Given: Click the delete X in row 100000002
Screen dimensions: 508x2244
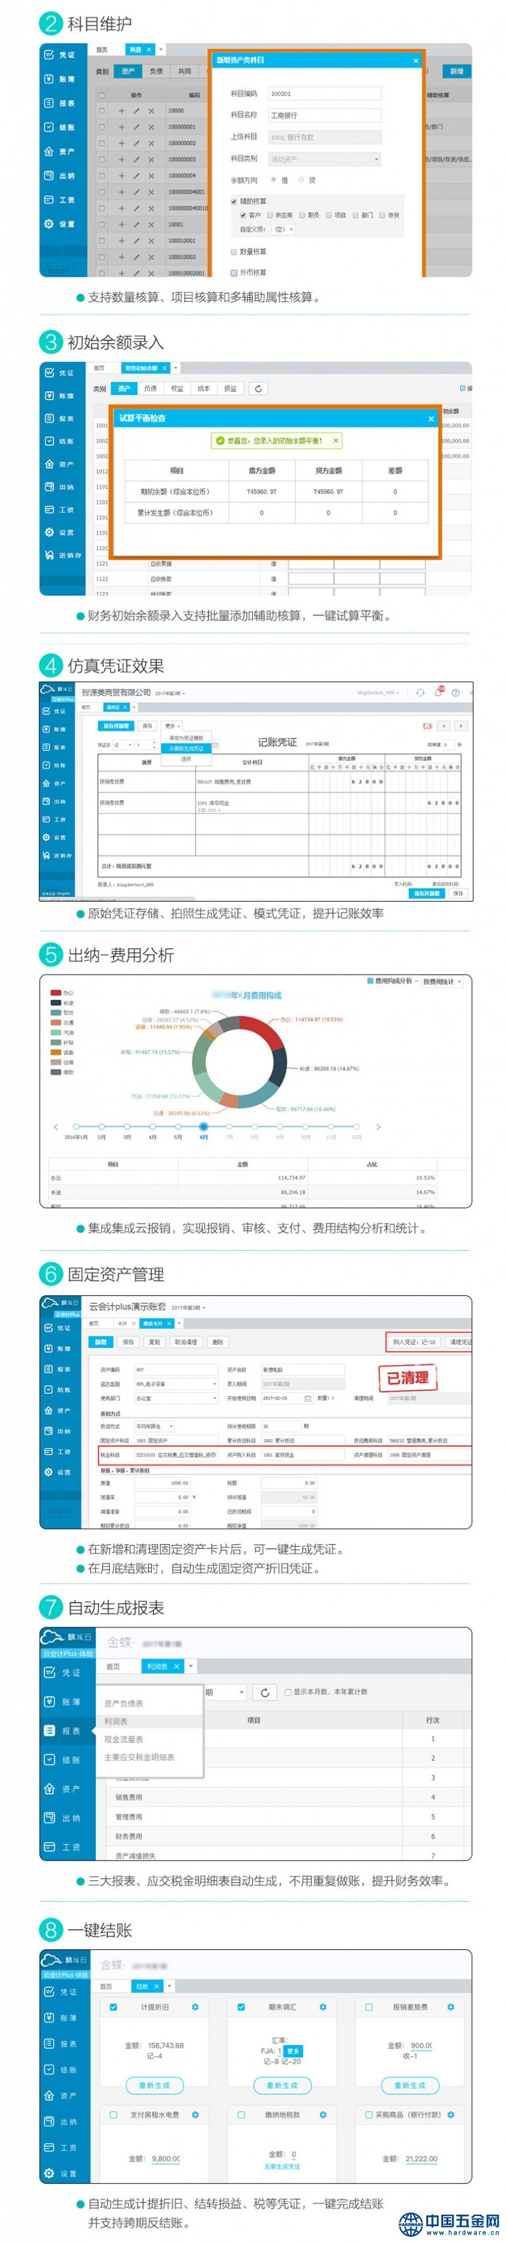Looking at the screenshot, I should tap(150, 143).
